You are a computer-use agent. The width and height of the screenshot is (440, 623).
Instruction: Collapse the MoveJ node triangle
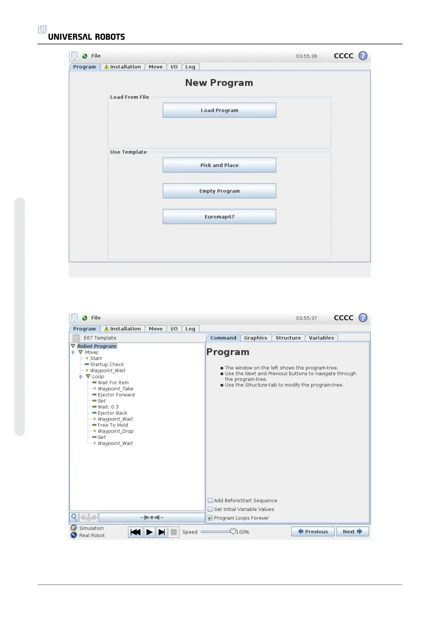tap(81, 353)
